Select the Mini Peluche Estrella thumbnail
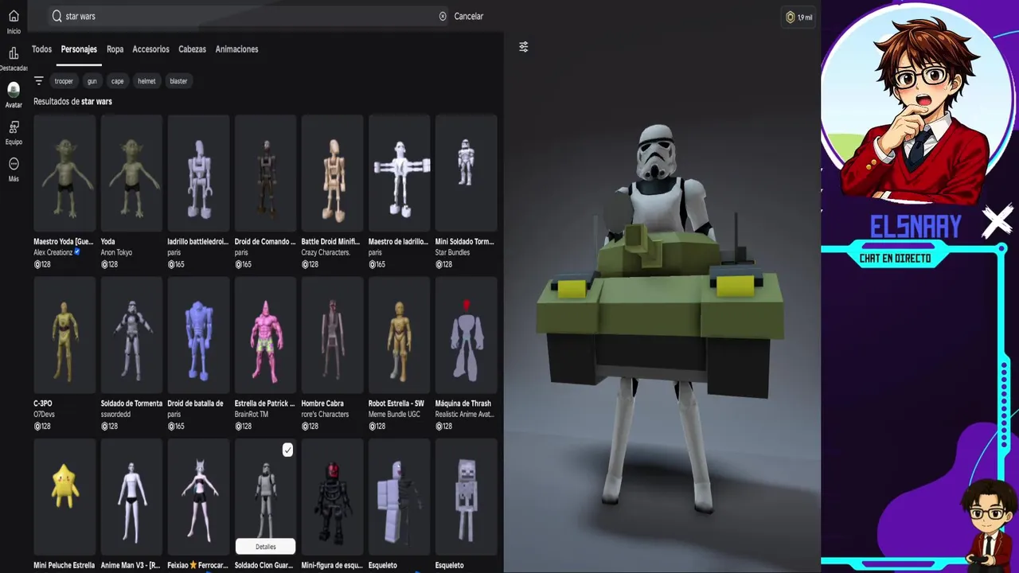The width and height of the screenshot is (1019, 573). click(x=64, y=497)
